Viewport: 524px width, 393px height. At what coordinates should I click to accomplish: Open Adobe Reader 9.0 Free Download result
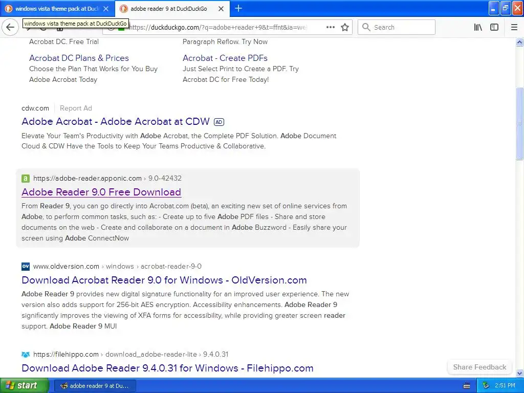[101, 192]
